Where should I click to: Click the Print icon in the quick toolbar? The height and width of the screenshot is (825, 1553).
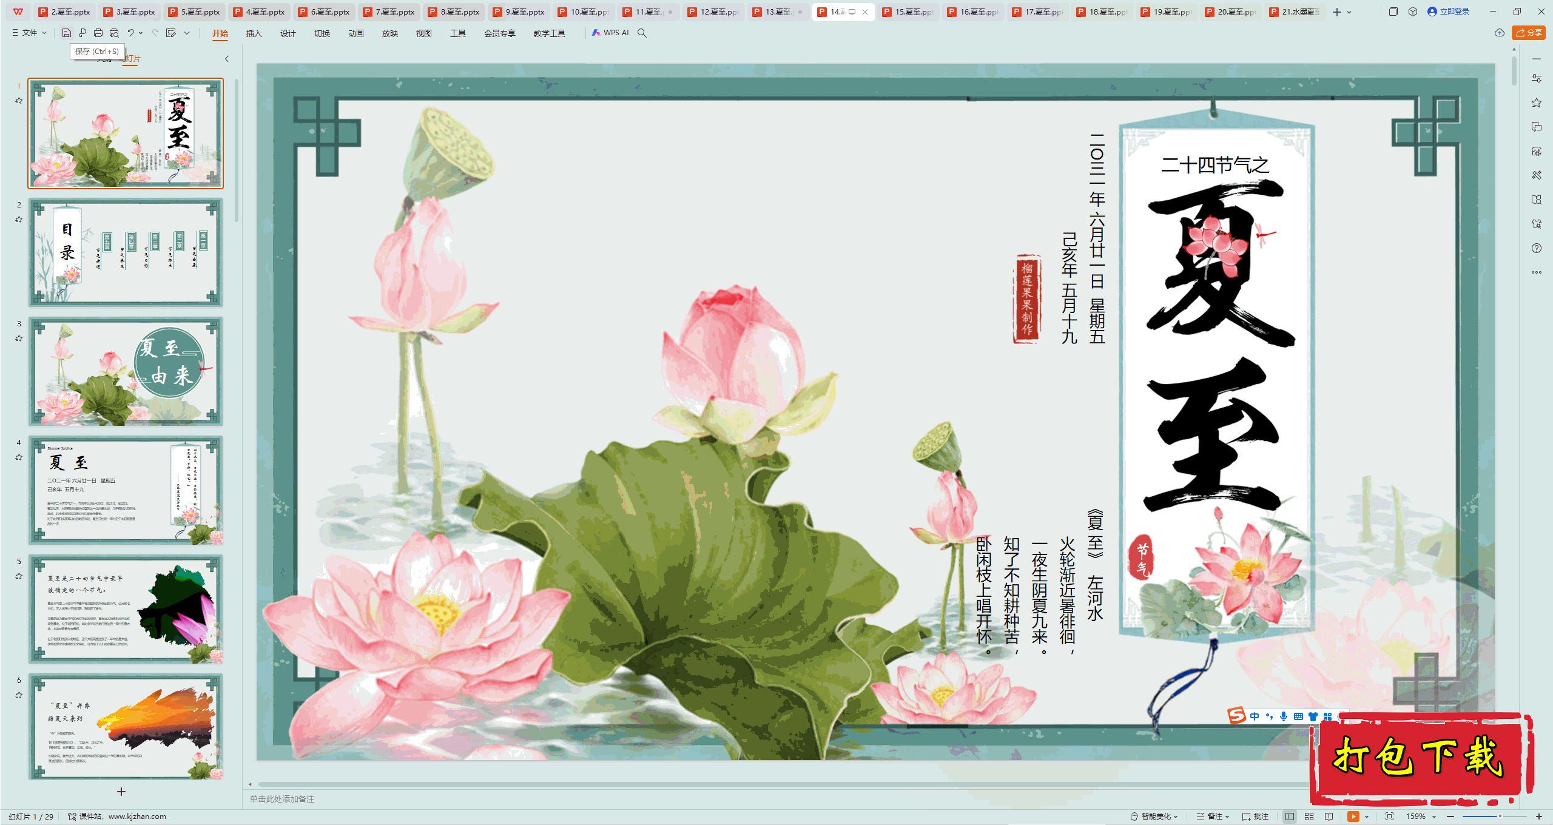pyautogui.click(x=98, y=33)
